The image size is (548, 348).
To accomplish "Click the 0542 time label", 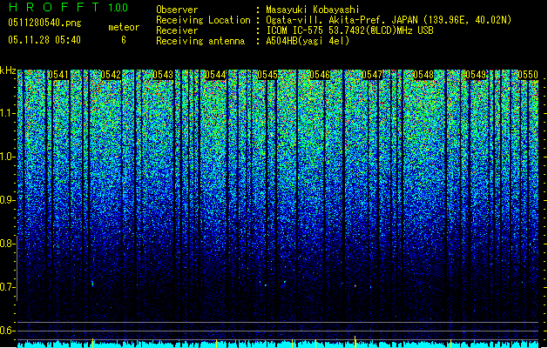I will (x=111, y=75).
